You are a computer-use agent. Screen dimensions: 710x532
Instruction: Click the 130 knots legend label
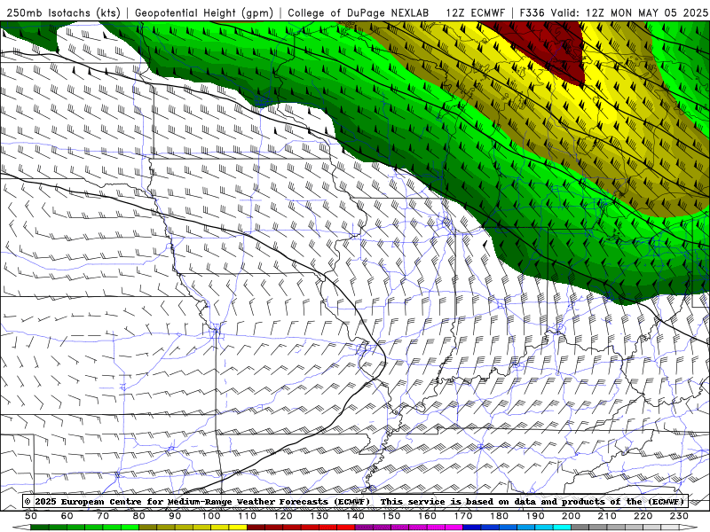319,516
